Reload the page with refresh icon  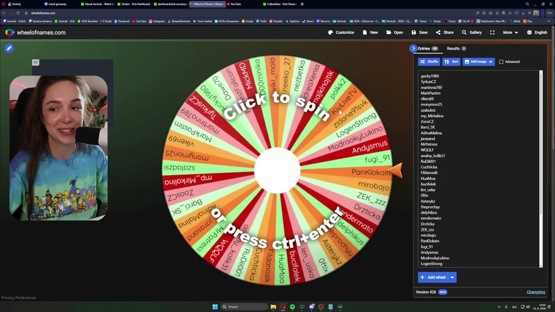pyautogui.click(x=18, y=13)
